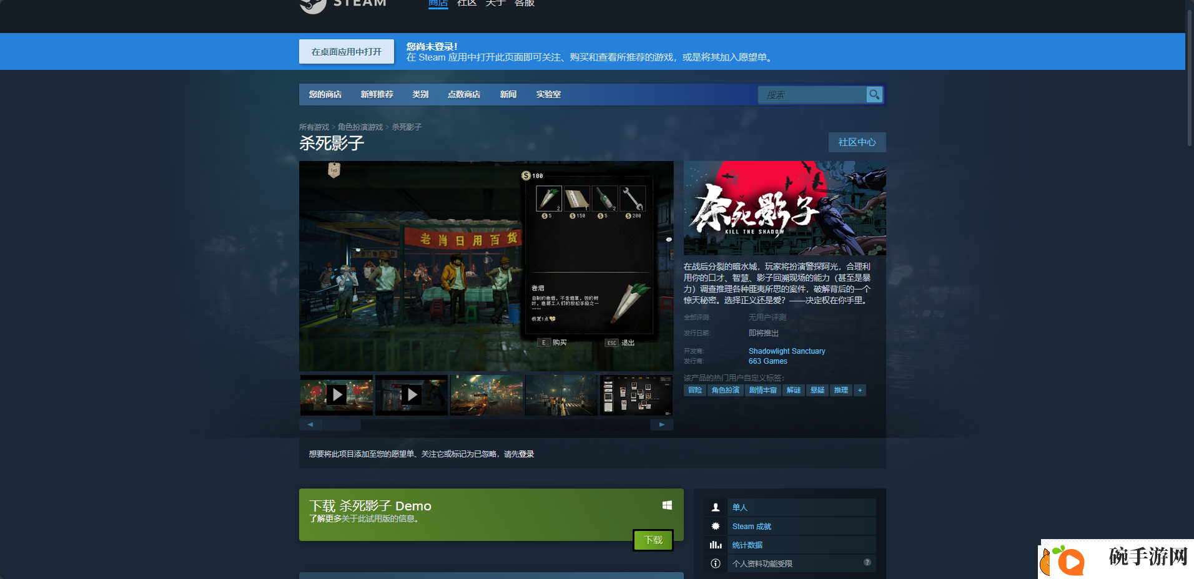
Task: Click the 剧情丰富 tag
Action: 763,390
